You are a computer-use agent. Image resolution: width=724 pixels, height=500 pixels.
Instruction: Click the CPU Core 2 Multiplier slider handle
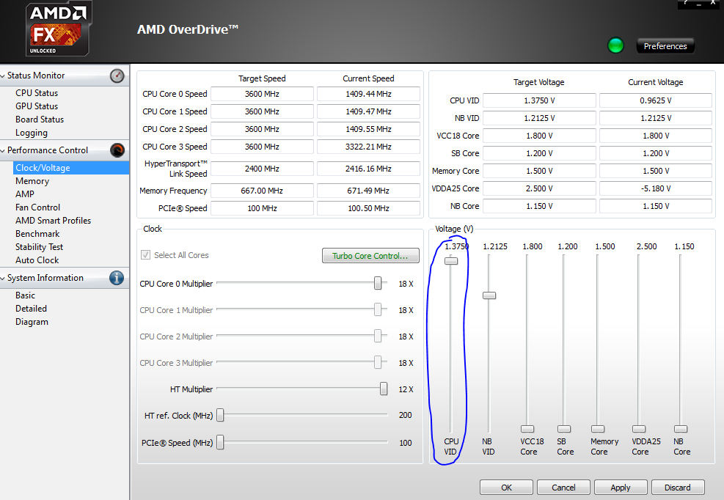point(378,336)
